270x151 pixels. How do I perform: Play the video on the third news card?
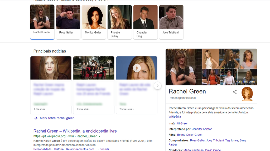click(x=137, y=68)
